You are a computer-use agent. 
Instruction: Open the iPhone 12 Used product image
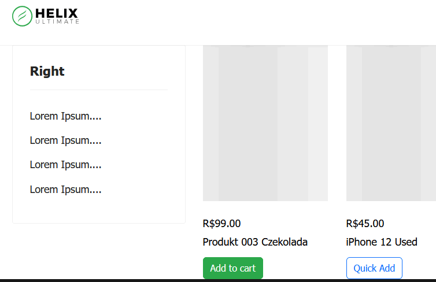coord(391,123)
